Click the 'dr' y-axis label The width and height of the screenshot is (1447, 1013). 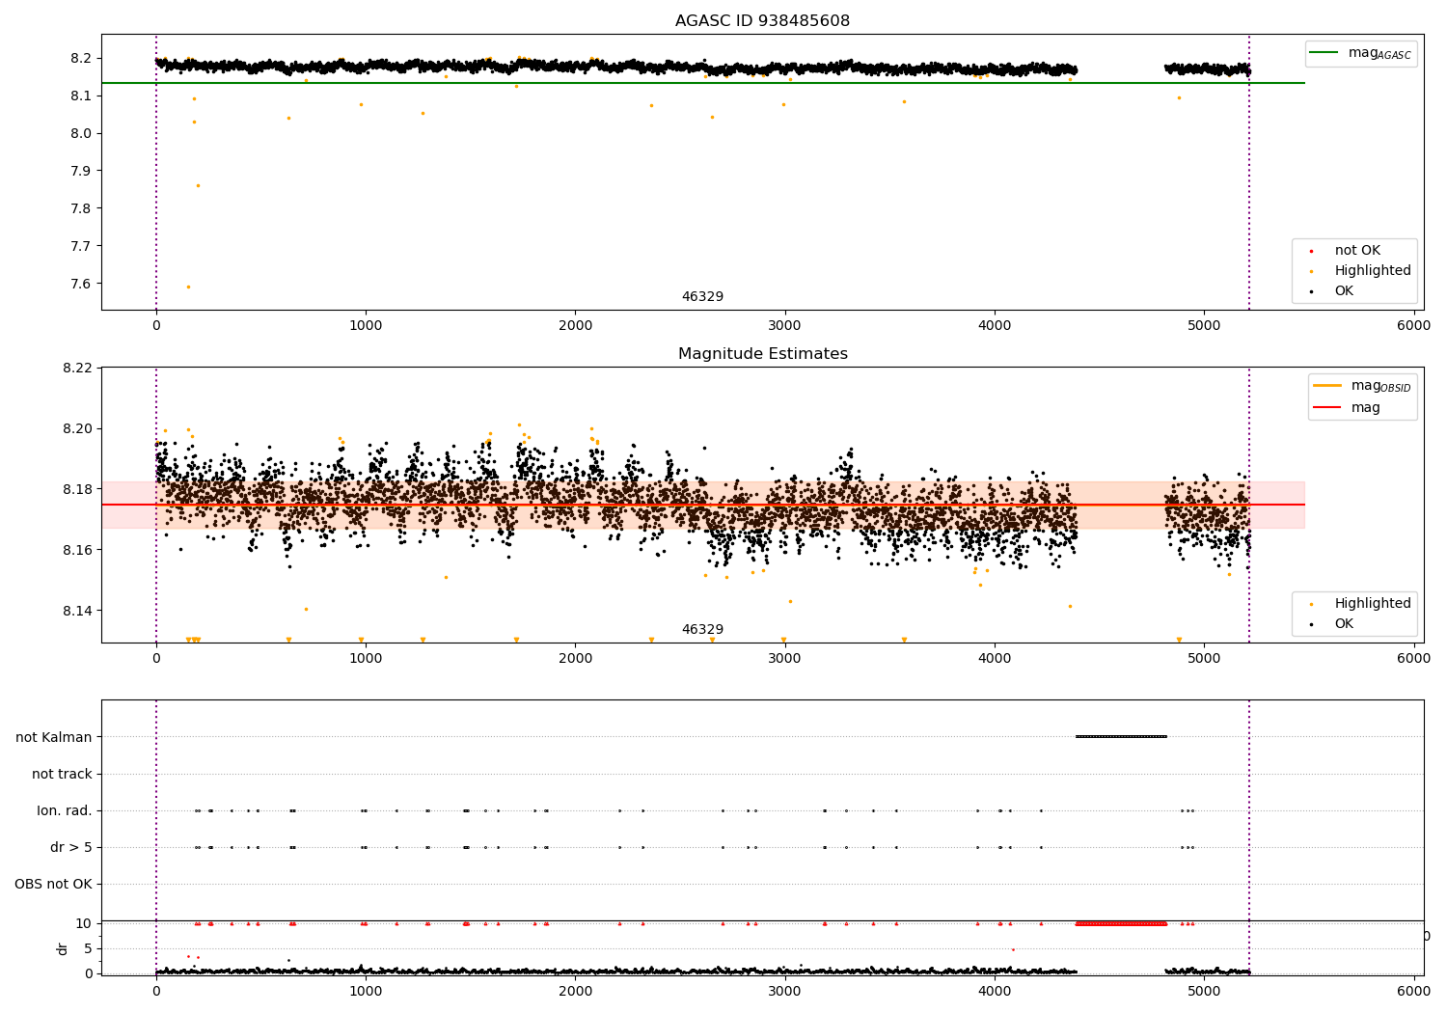click(x=63, y=948)
